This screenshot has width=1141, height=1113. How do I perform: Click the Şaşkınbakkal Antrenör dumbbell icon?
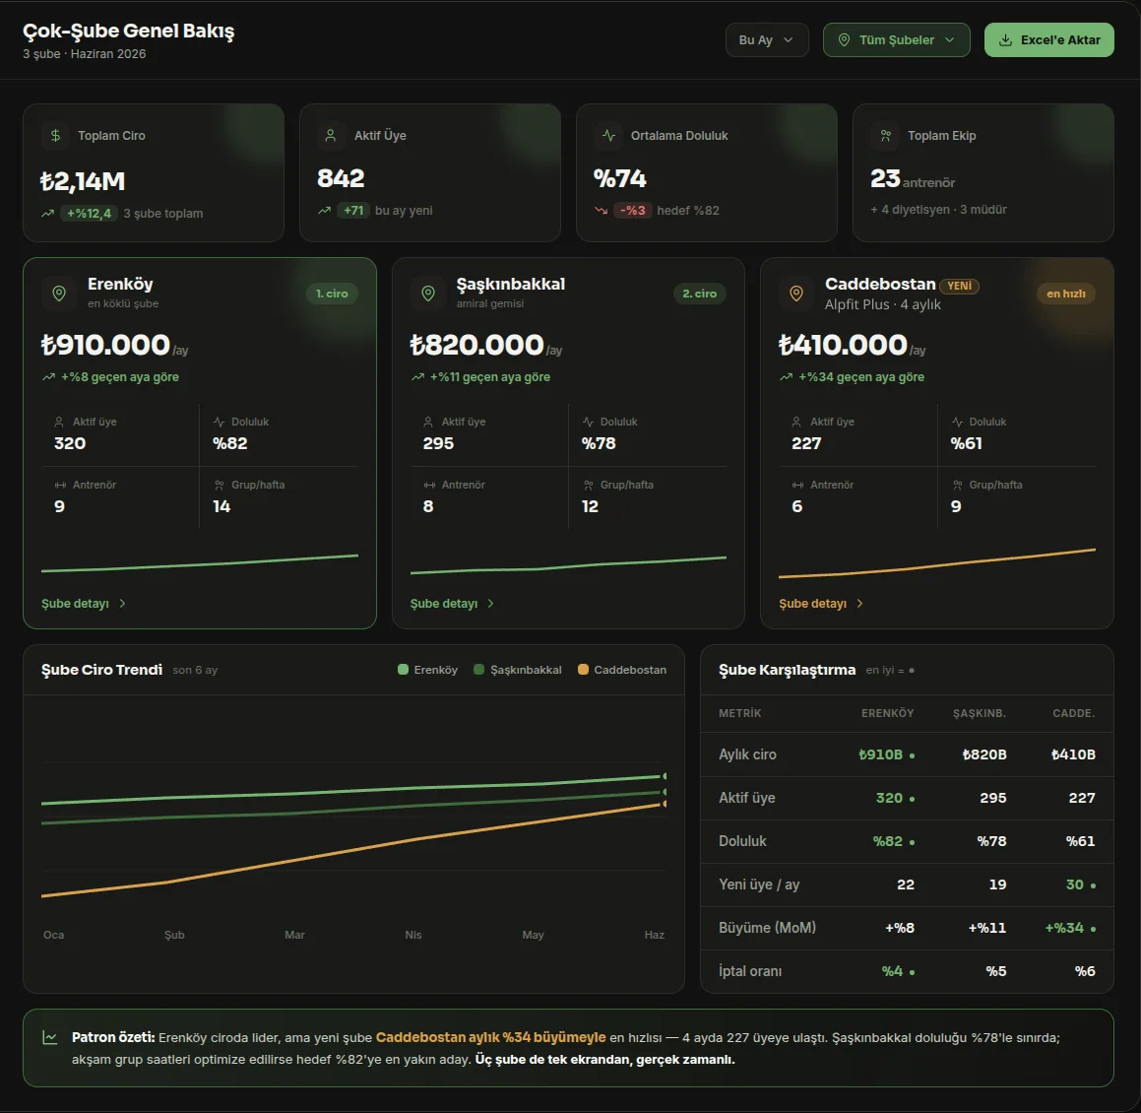click(428, 485)
